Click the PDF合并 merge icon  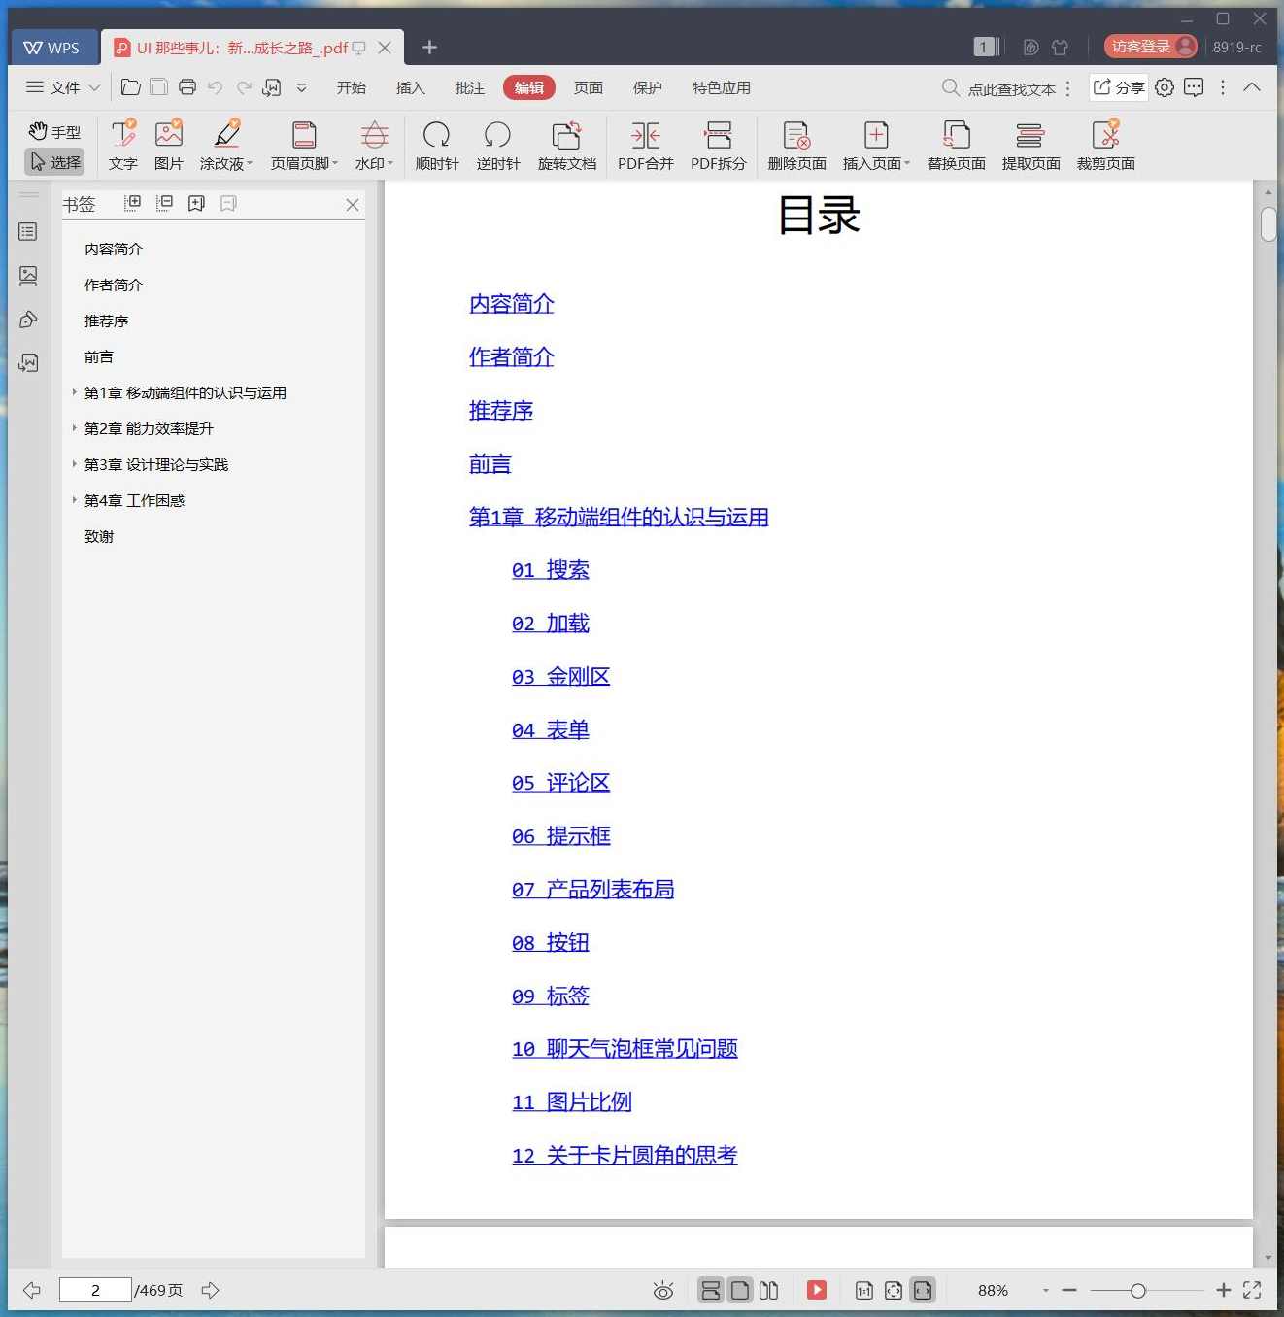click(645, 145)
